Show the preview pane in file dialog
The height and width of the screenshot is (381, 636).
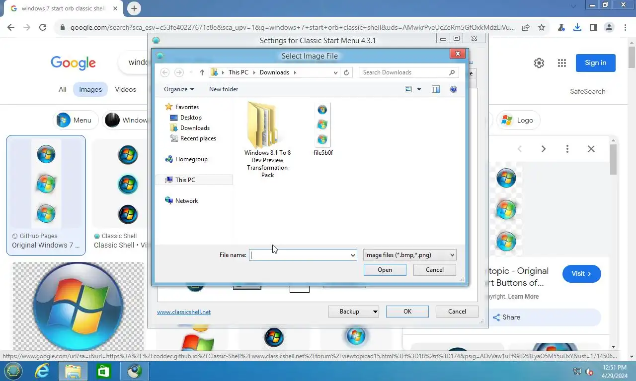[x=436, y=89]
